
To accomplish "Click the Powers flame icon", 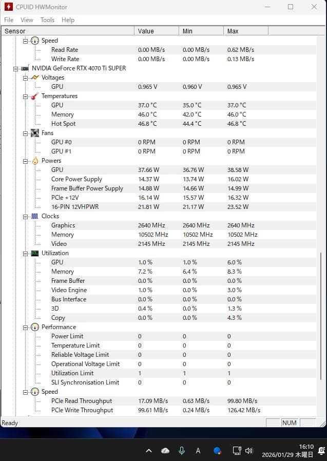I will pos(34,160).
